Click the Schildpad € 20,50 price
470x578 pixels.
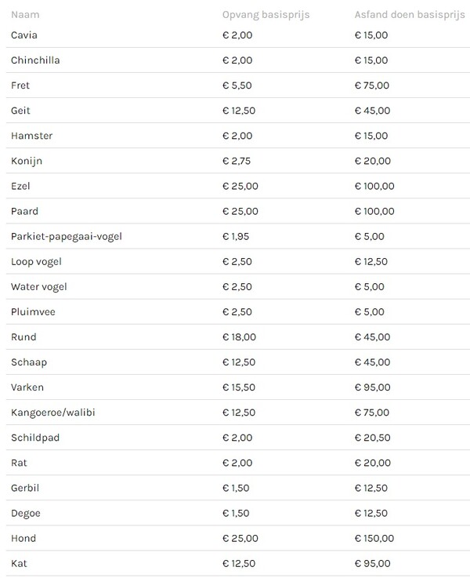point(372,438)
